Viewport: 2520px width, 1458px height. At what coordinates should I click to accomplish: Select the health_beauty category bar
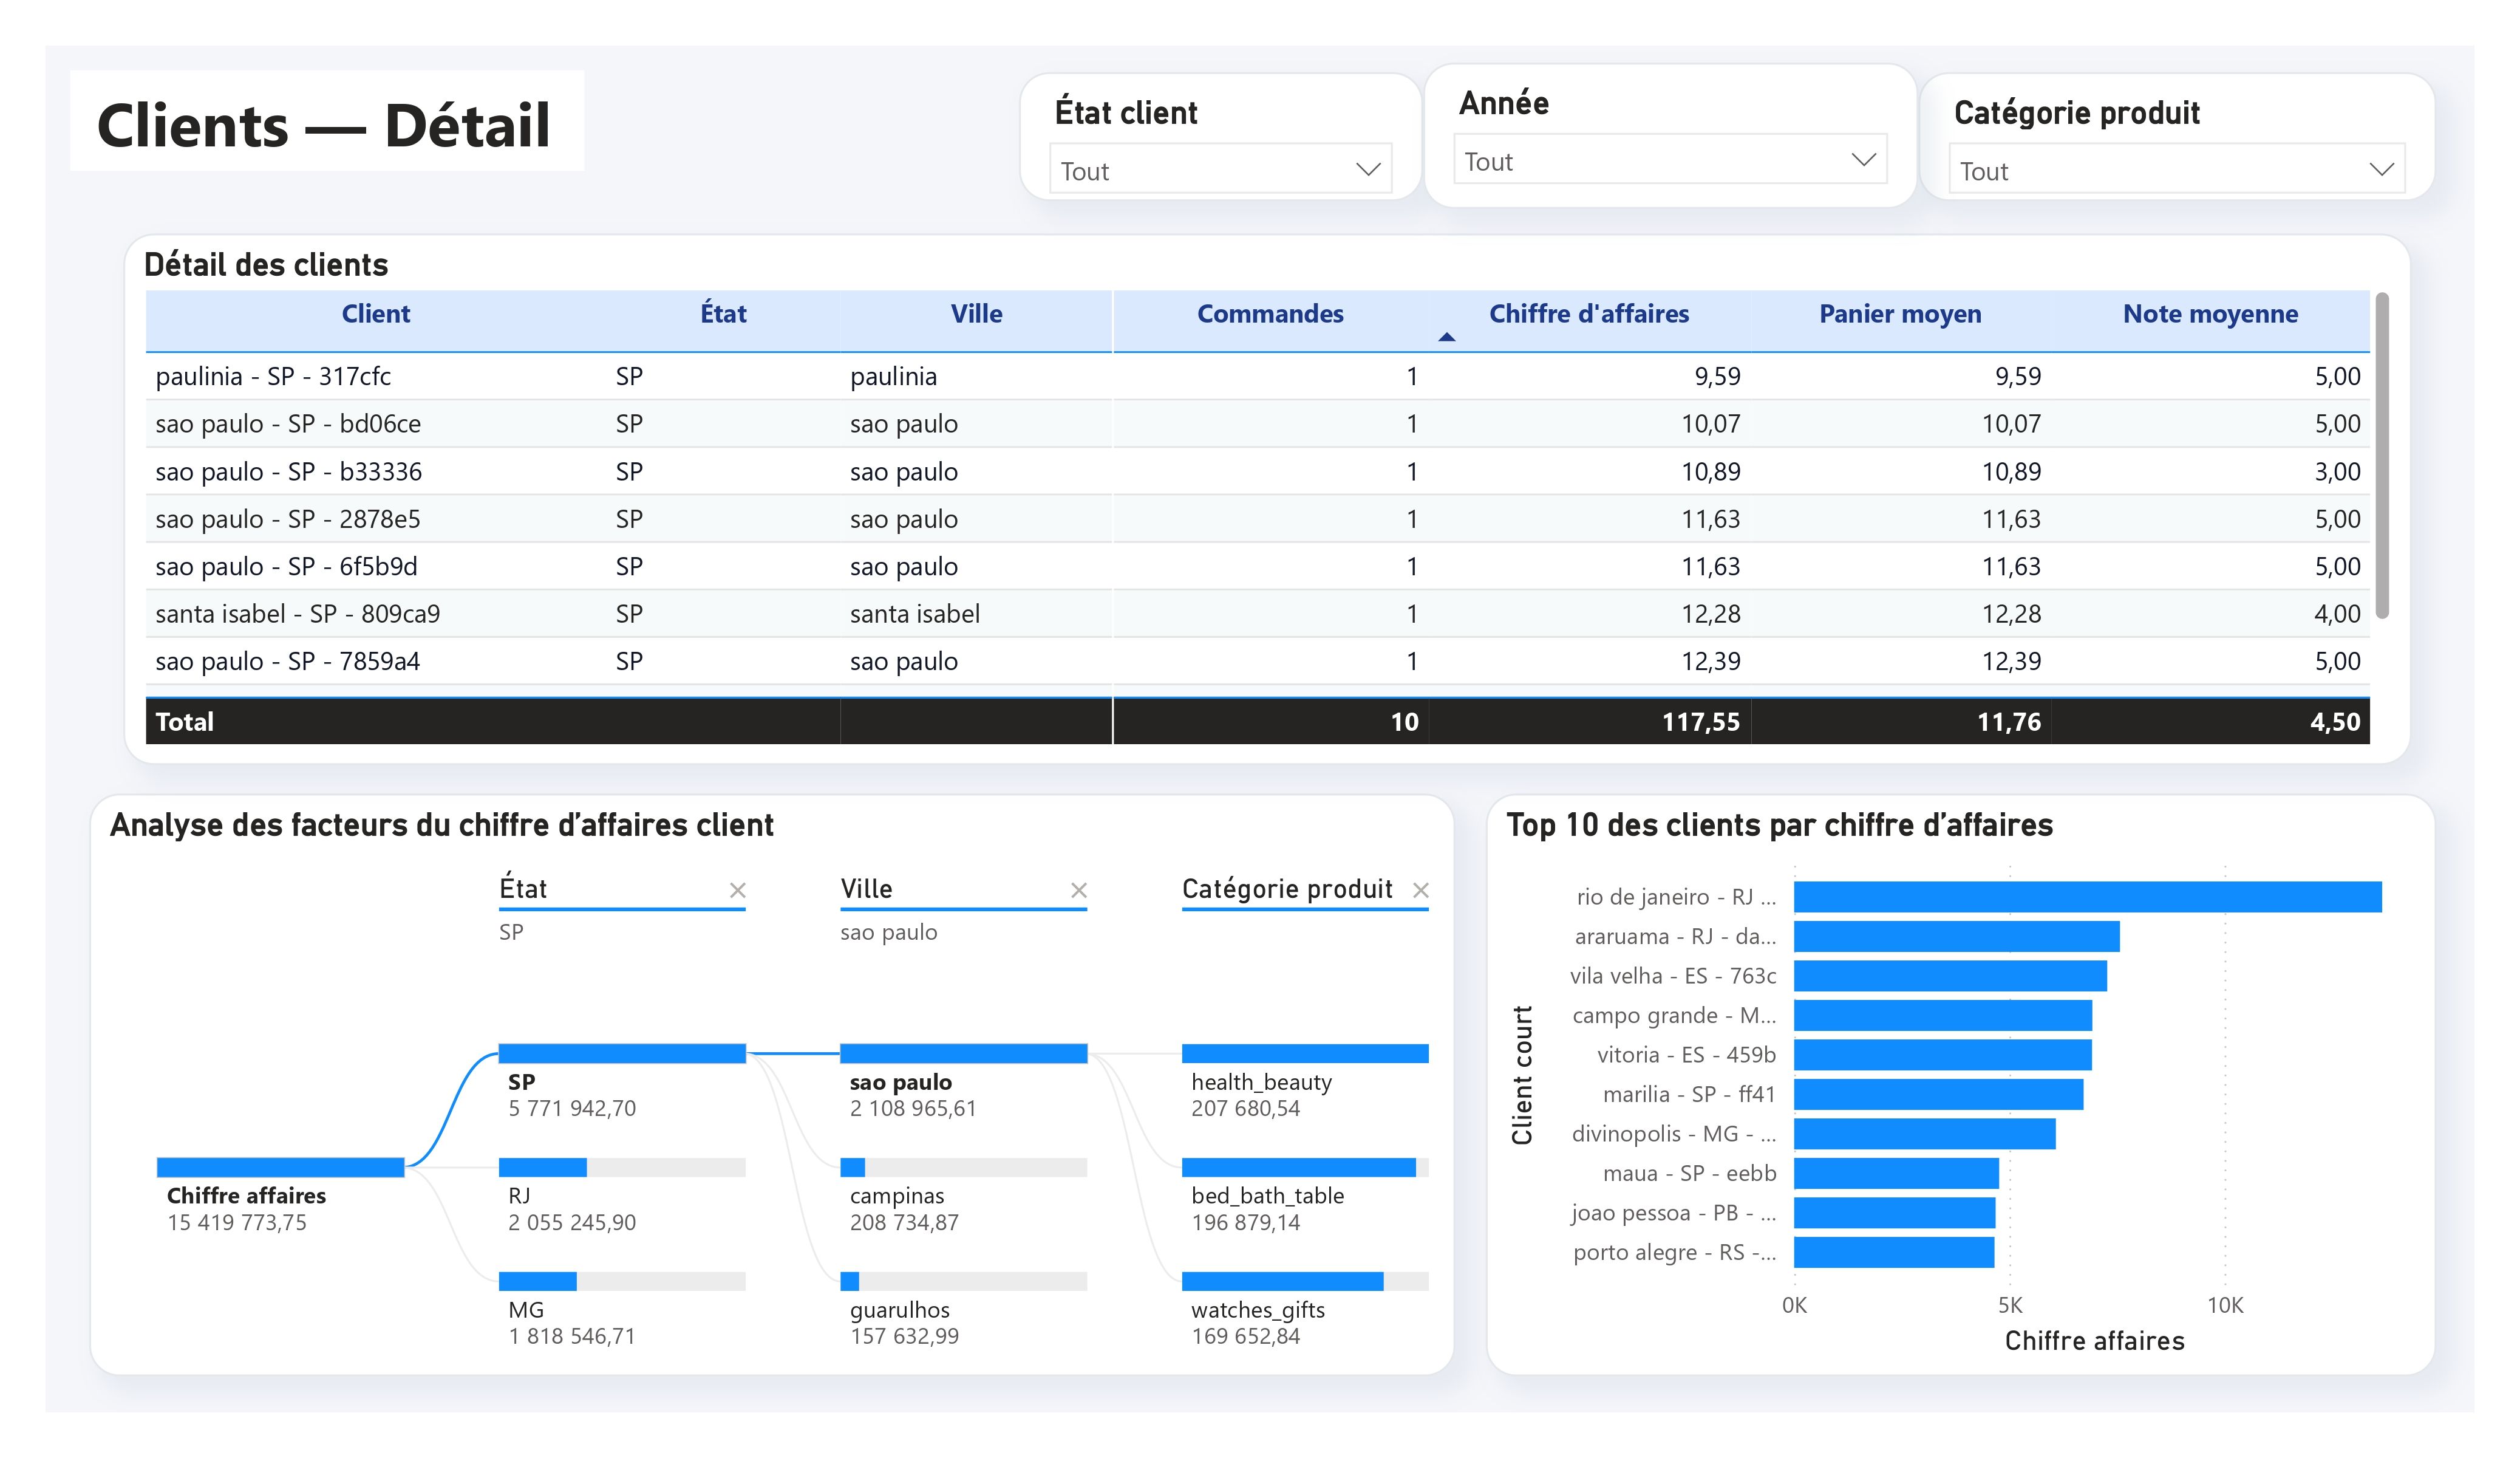coord(1305,1054)
